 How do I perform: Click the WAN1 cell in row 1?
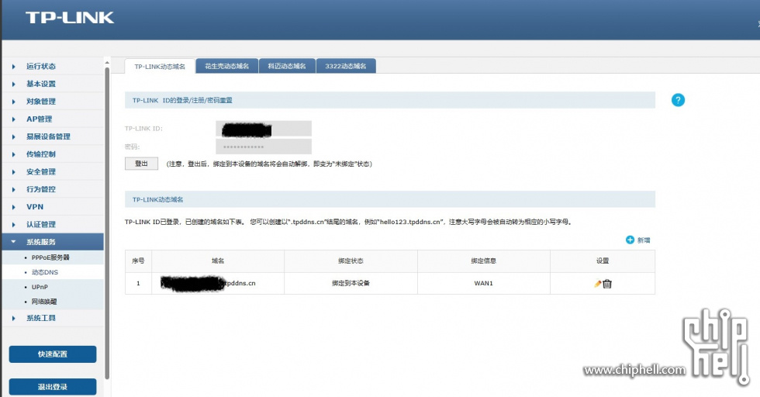tap(484, 283)
